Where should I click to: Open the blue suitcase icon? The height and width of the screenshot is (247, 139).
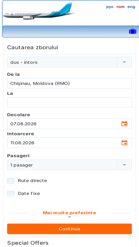pos(133,31)
